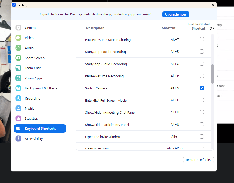Click the Video camera icon
This screenshot has width=234, height=183.
18,38
